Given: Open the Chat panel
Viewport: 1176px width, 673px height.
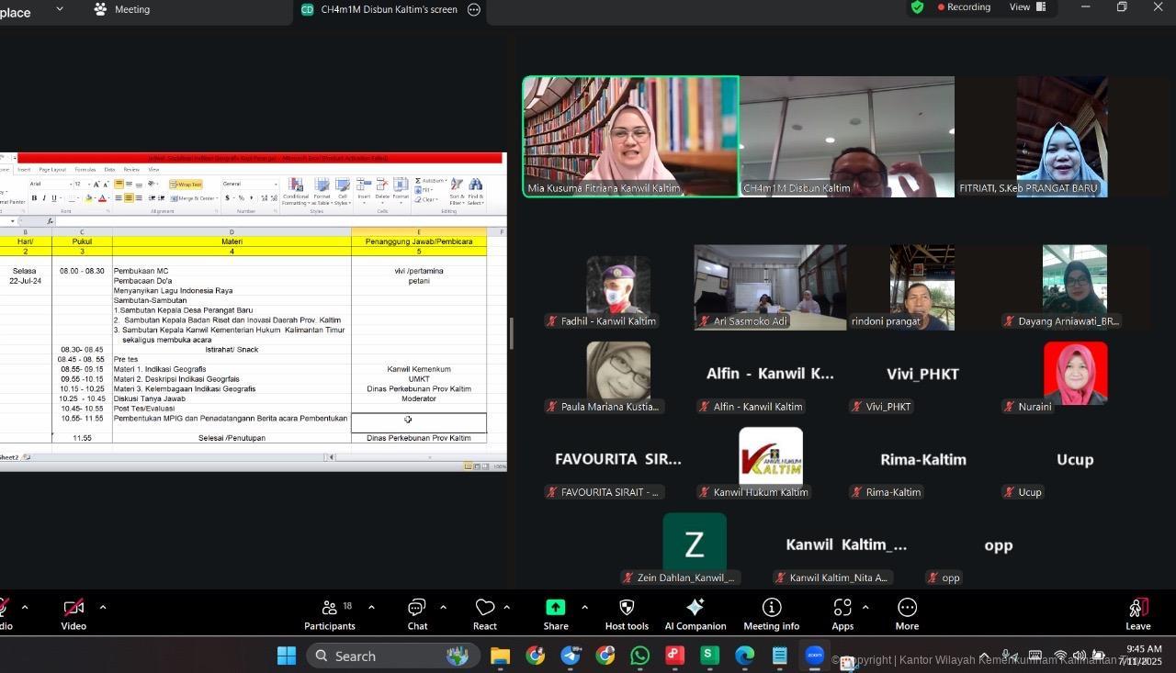Looking at the screenshot, I should (x=417, y=614).
